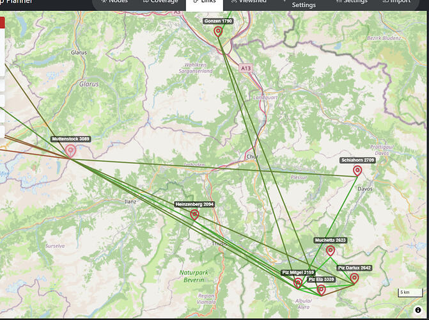429x320 pixels.
Task: Select the Piz Mitgel 3159 node marker
Action: point(298,283)
